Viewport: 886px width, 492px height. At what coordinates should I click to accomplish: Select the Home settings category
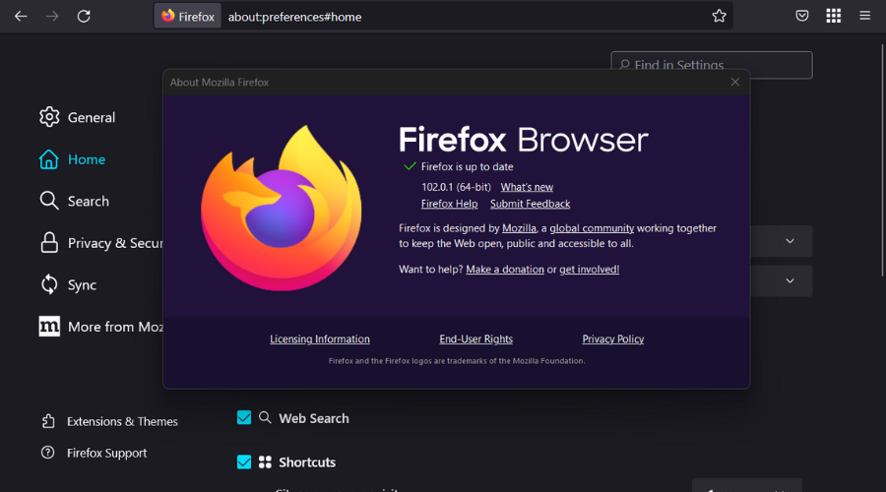87,159
